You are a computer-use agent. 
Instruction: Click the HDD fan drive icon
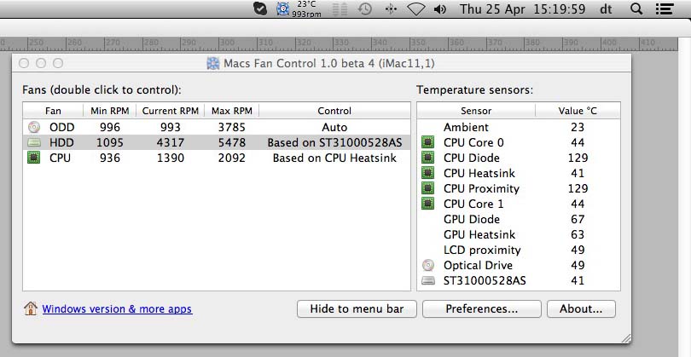pyautogui.click(x=34, y=142)
